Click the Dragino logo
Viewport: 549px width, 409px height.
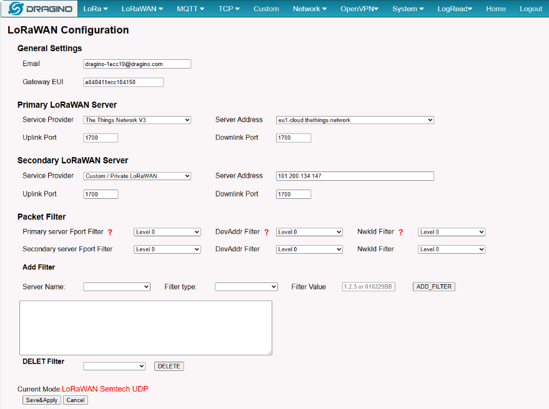click(x=39, y=9)
